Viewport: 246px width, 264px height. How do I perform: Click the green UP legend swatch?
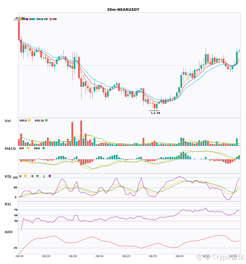click(x=42, y=19)
